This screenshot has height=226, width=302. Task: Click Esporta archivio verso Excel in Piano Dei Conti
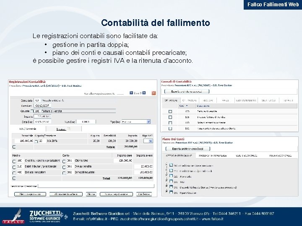coord(188,149)
